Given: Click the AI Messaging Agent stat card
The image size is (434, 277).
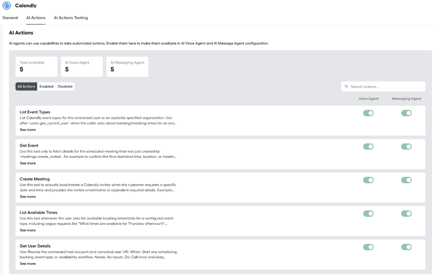Looking at the screenshot, I should (x=127, y=67).
